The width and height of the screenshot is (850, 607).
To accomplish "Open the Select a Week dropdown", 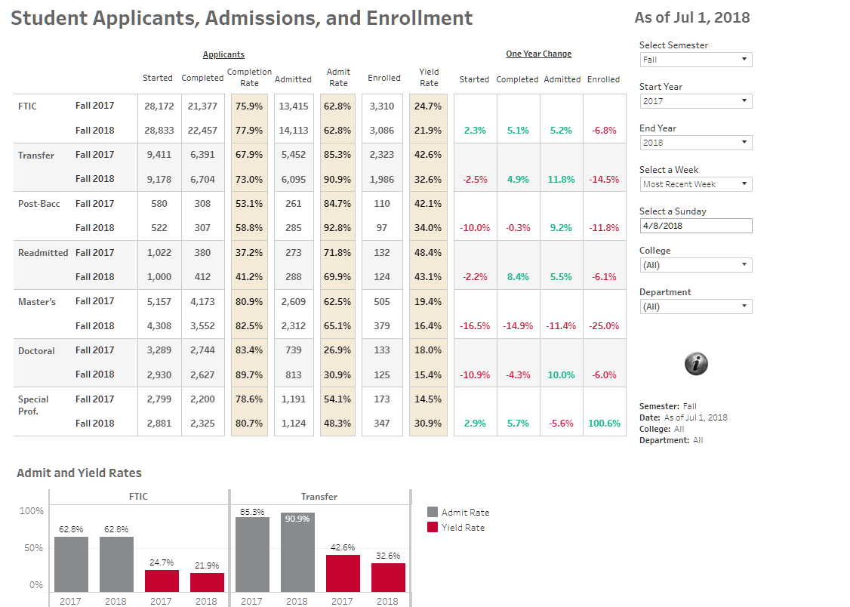I will [x=695, y=183].
